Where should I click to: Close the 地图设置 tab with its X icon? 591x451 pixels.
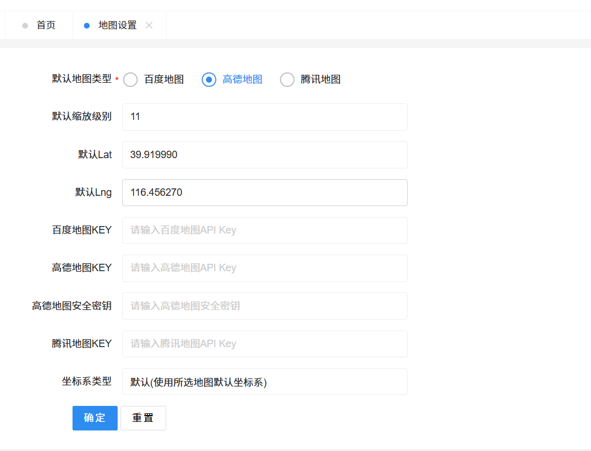point(149,25)
